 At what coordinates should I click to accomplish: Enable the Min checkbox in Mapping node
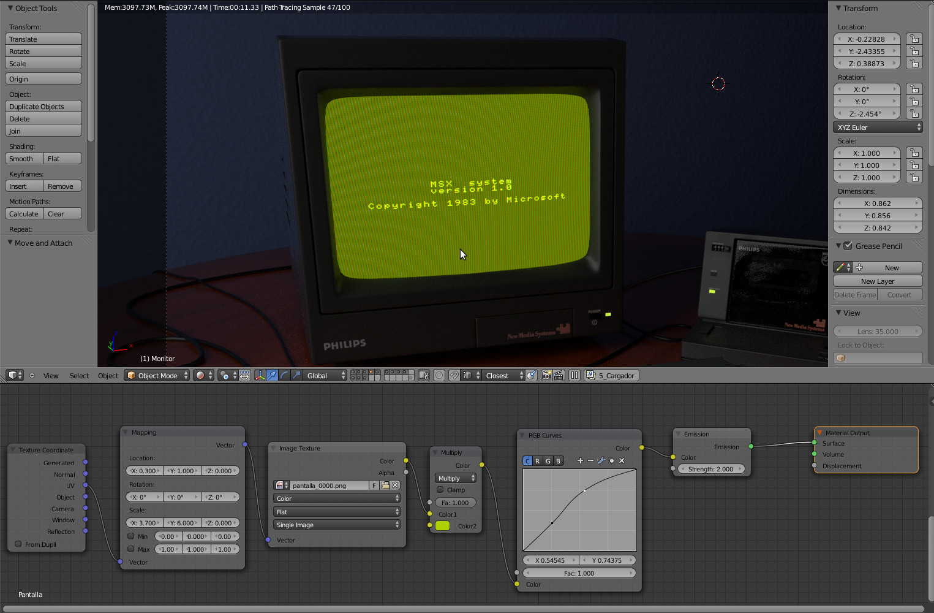[x=130, y=536]
